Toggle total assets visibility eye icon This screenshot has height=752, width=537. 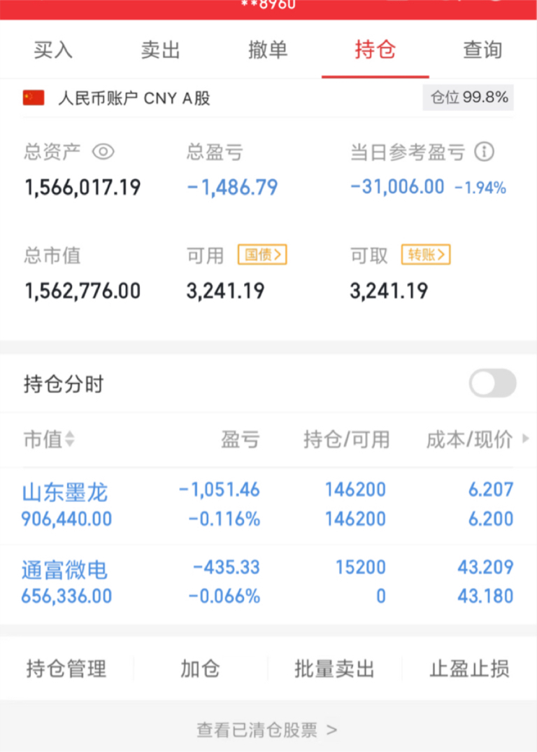pyautogui.click(x=103, y=152)
